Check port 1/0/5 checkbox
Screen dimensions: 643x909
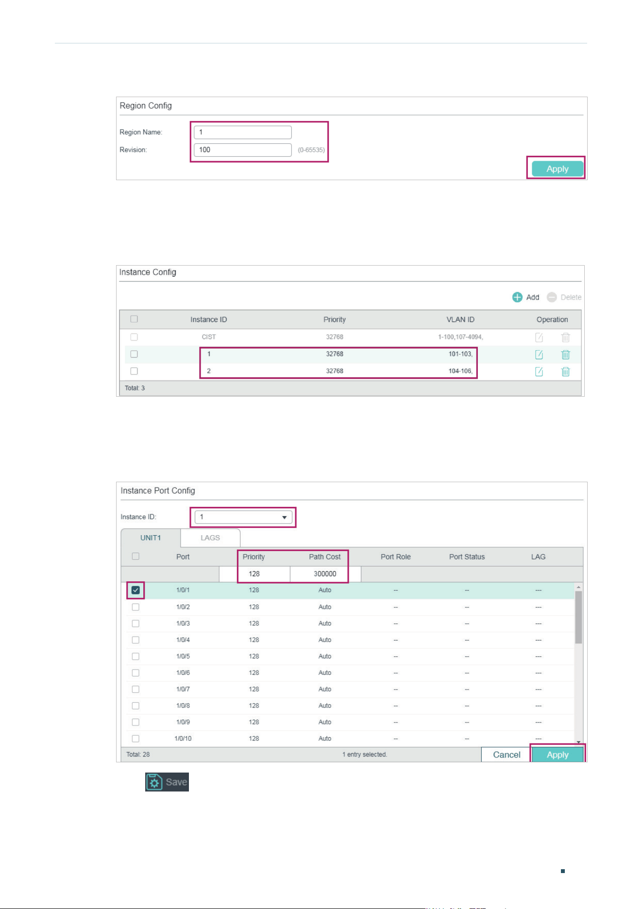[x=135, y=656]
